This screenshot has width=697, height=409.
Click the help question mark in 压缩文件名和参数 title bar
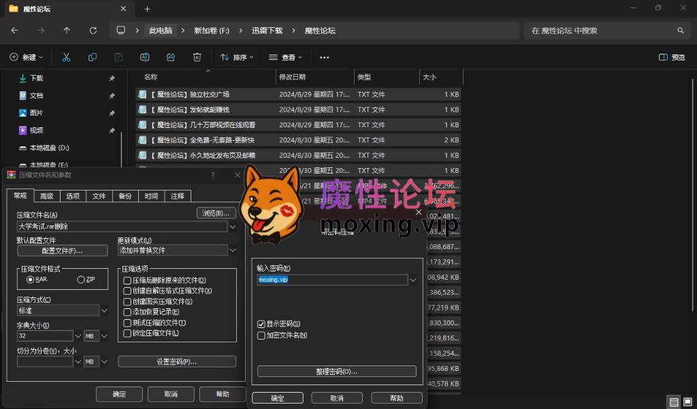pyautogui.click(x=213, y=175)
